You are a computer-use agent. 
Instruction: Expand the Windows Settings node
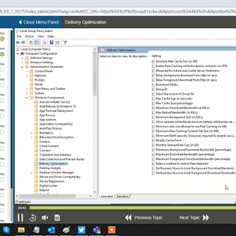point(22,63)
